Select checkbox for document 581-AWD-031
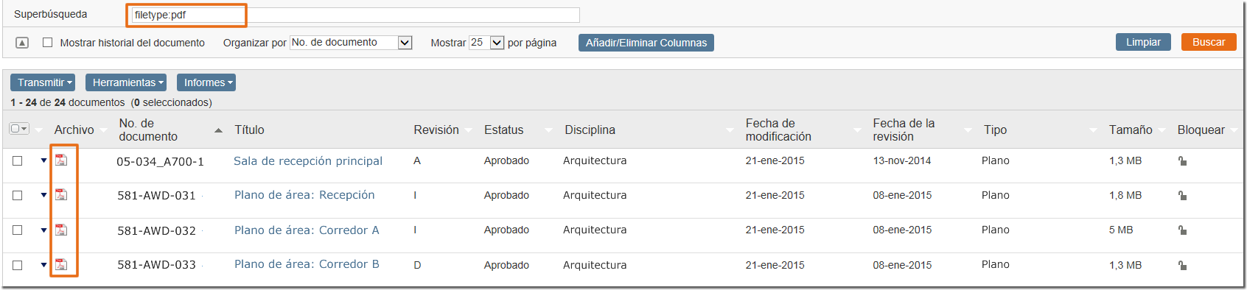 tap(18, 195)
